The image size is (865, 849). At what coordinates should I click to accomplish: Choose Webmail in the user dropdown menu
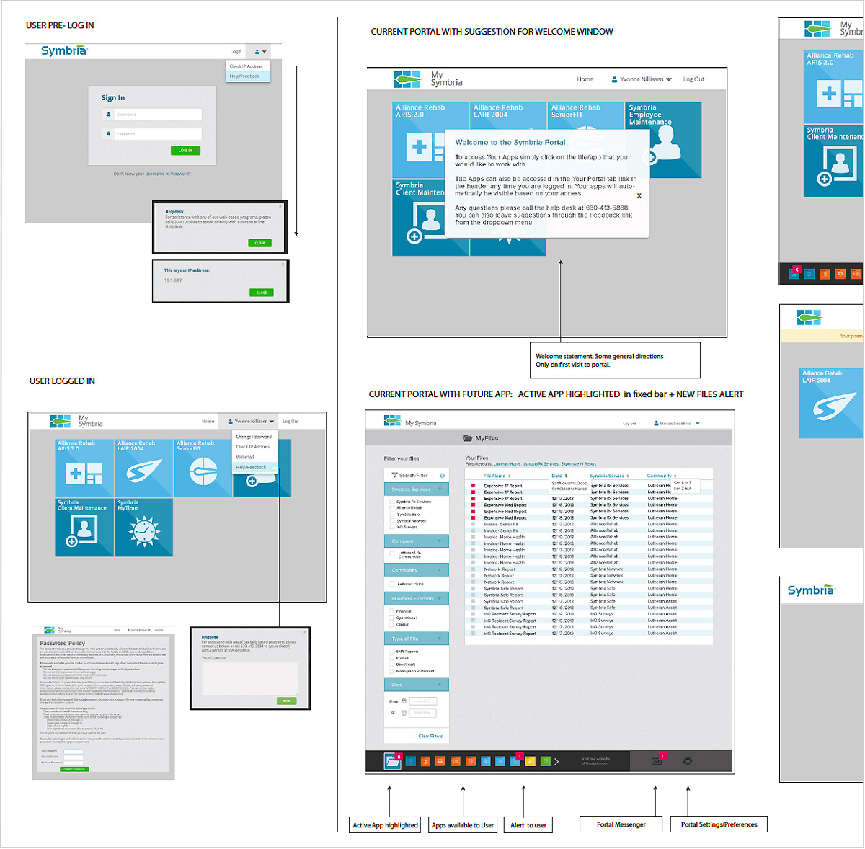tap(245, 457)
